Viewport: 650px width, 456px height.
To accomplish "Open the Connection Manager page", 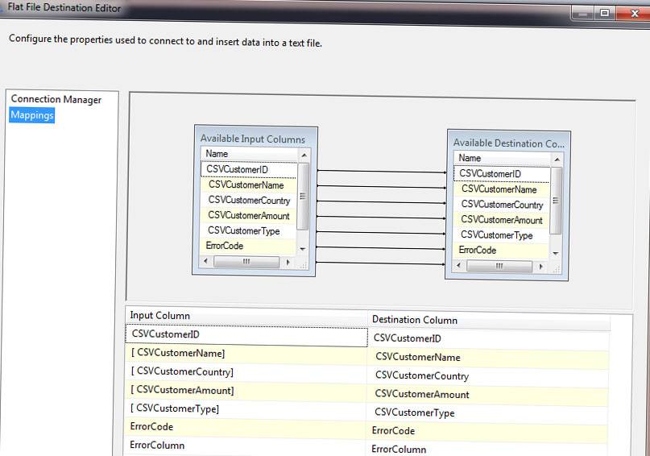I will [56, 99].
